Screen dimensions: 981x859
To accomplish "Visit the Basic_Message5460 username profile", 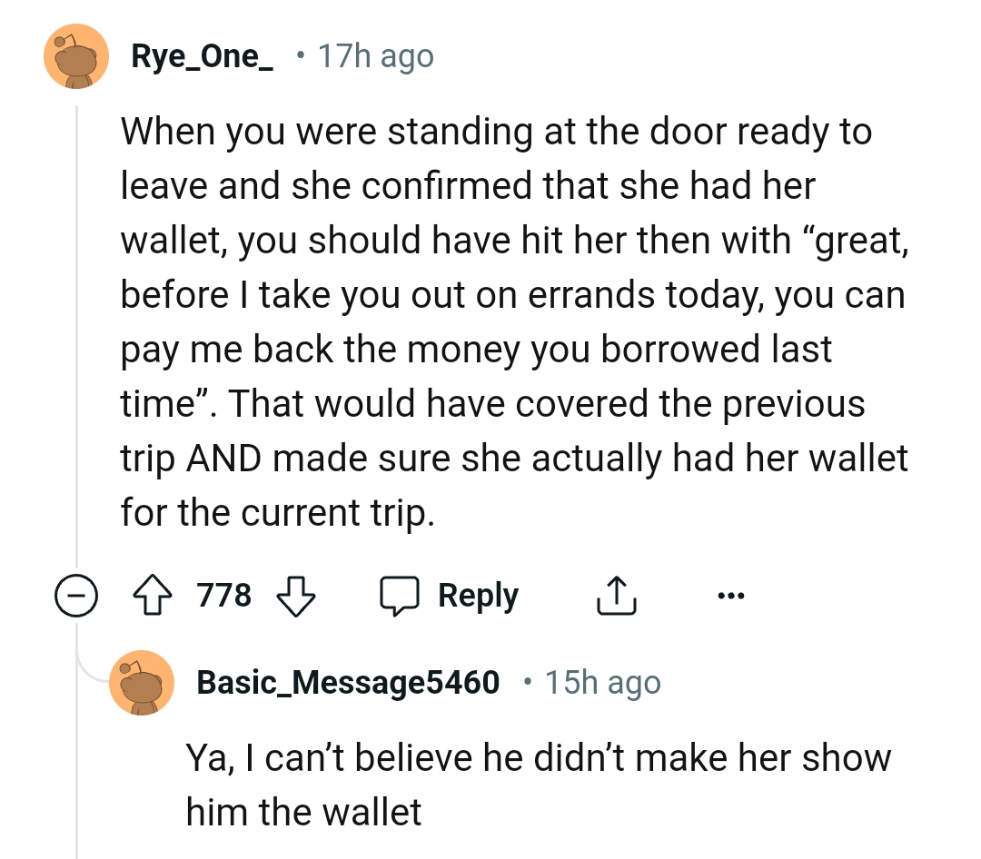I will point(348,682).
